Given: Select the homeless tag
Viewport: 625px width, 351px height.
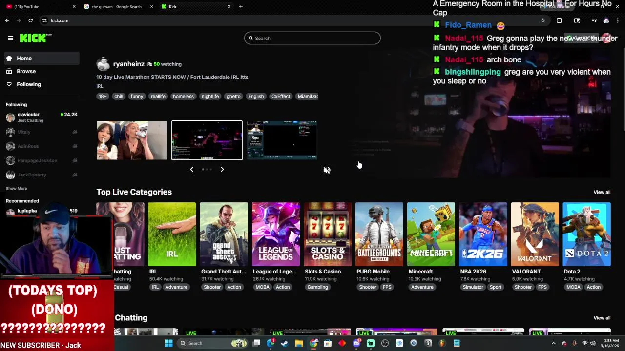Looking at the screenshot, I should (183, 96).
